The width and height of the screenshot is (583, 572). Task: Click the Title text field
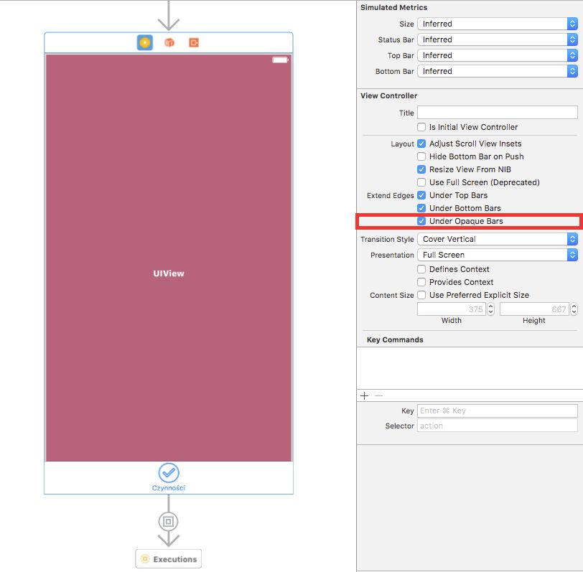(498, 112)
